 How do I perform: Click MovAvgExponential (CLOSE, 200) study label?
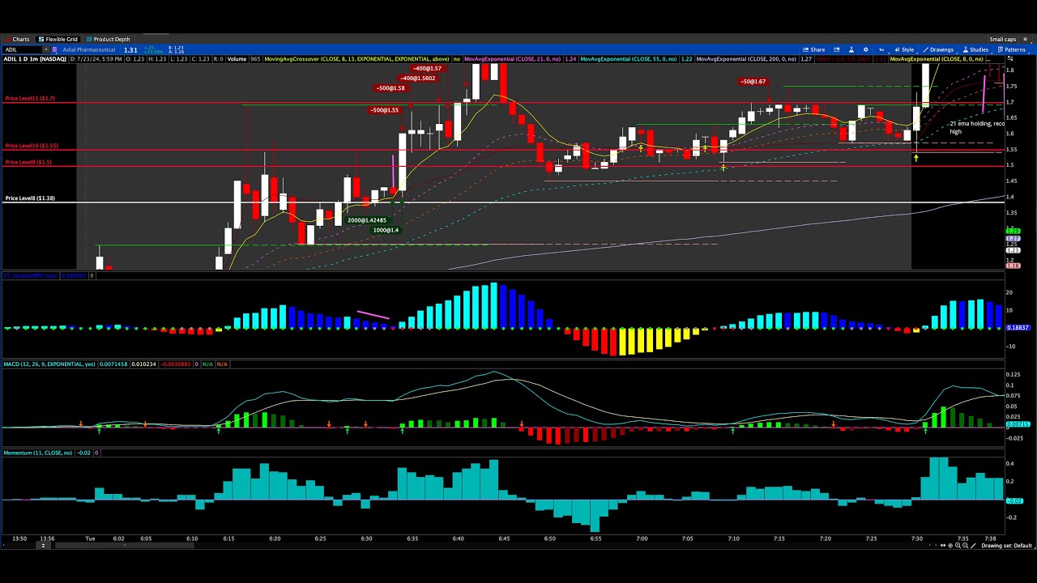pos(746,59)
